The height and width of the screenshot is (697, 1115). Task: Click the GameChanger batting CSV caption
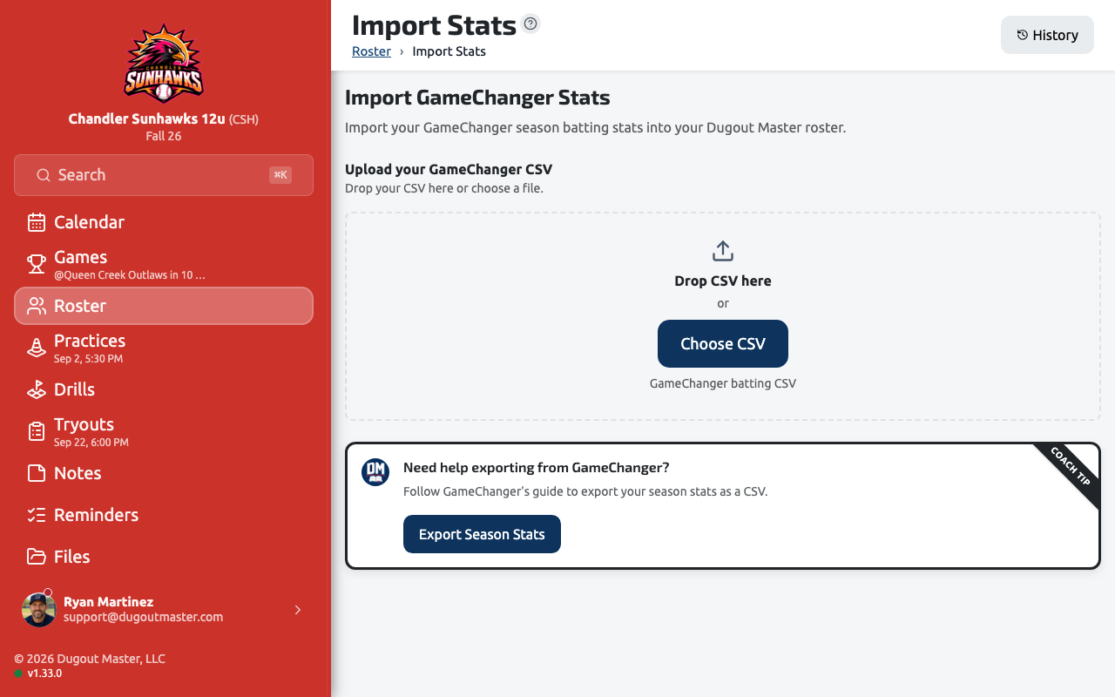point(723,383)
